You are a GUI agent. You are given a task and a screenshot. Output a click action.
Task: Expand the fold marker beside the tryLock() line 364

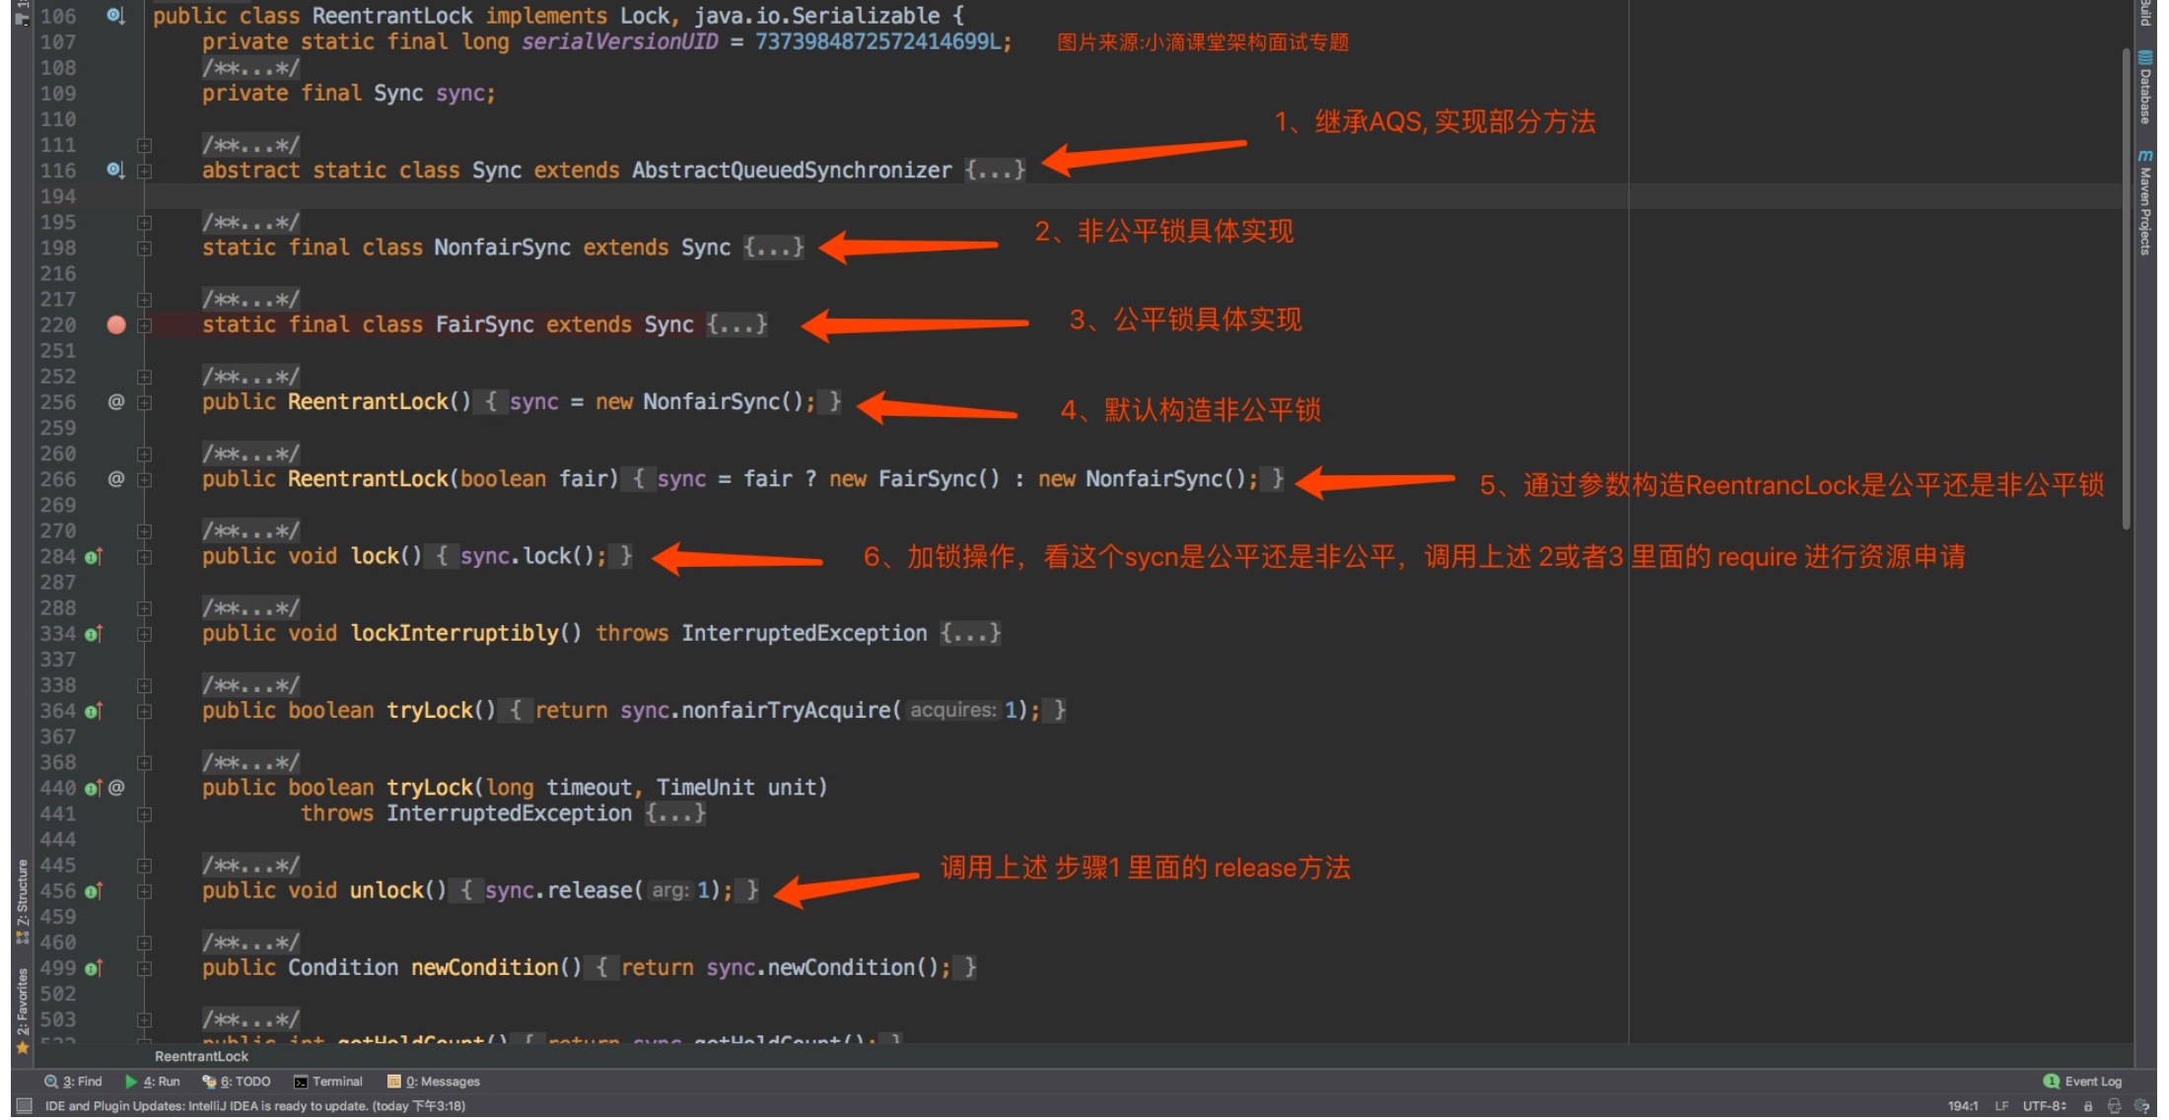(144, 711)
